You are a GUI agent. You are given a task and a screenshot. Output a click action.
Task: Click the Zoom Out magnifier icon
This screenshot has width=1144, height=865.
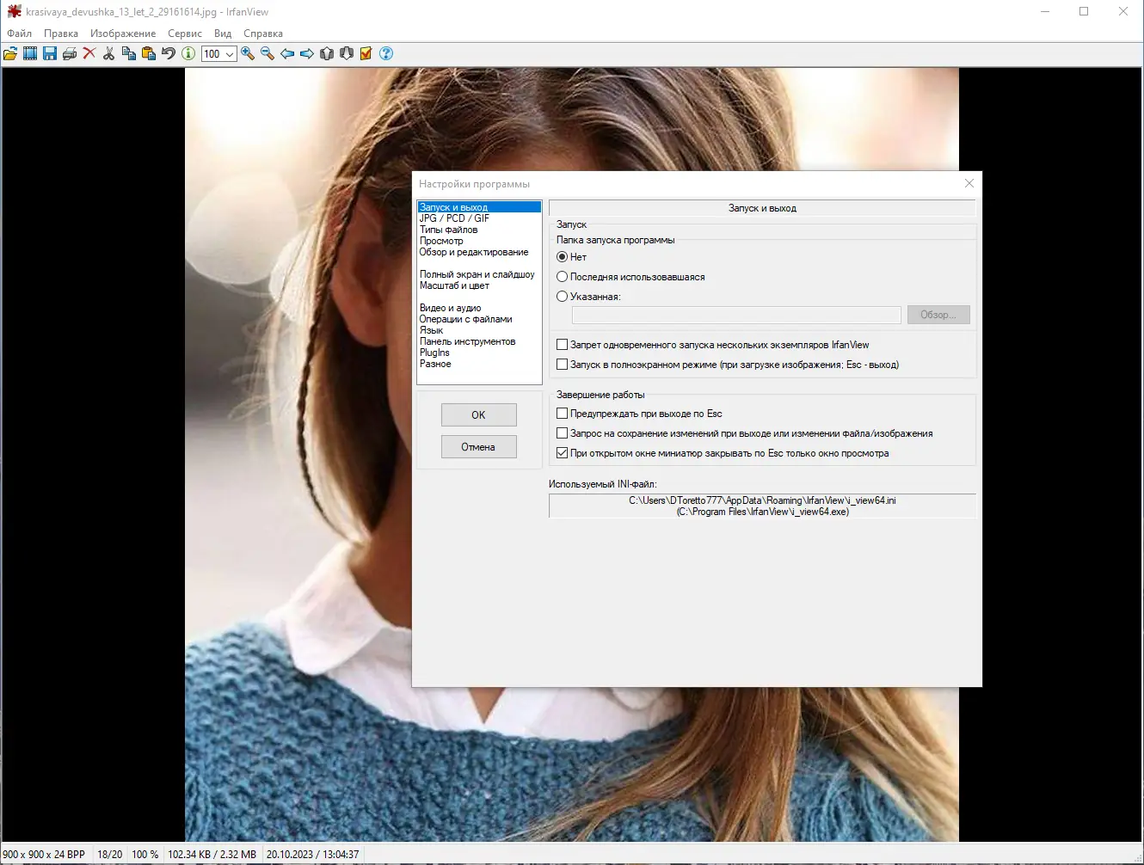click(x=268, y=53)
